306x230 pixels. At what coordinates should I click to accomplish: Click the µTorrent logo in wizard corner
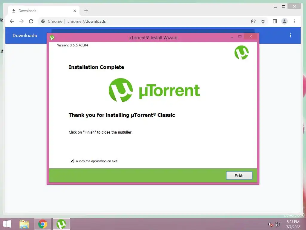coord(241,53)
